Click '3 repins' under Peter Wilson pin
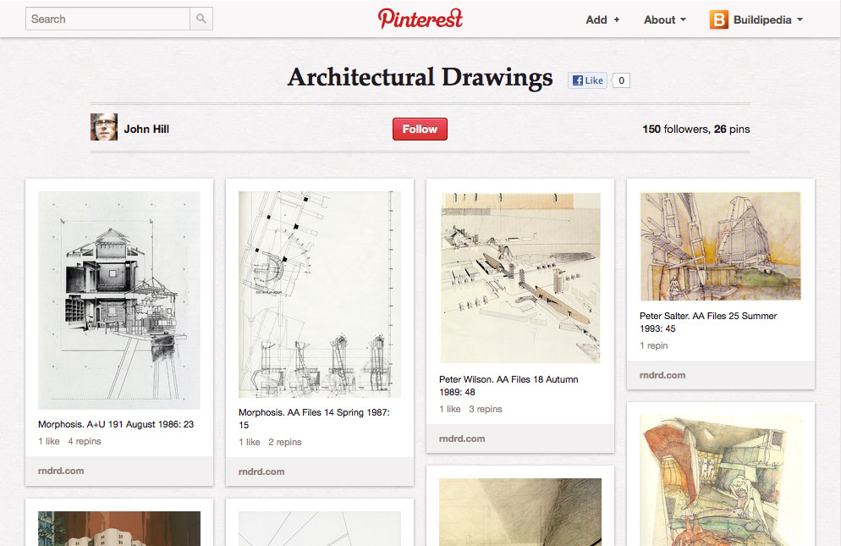841x546 pixels. pos(486,409)
